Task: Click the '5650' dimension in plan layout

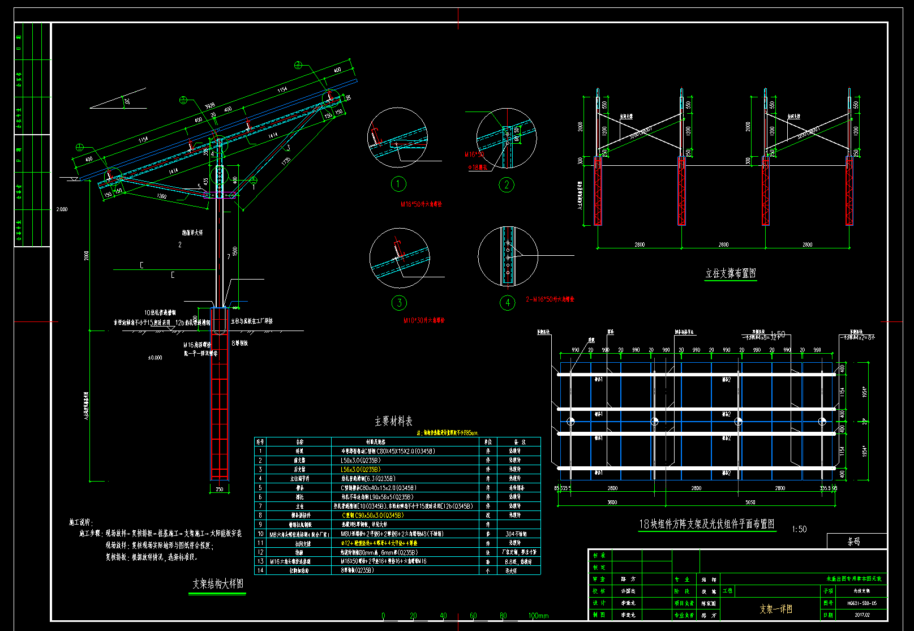Action: pyautogui.click(x=750, y=503)
